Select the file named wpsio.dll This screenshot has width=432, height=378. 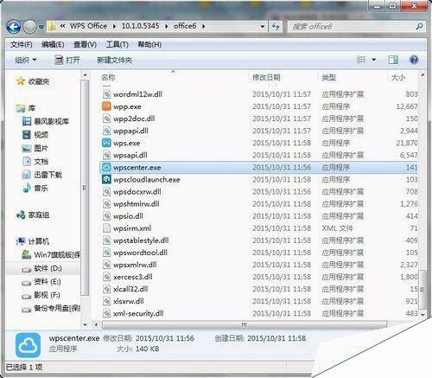[128, 216]
